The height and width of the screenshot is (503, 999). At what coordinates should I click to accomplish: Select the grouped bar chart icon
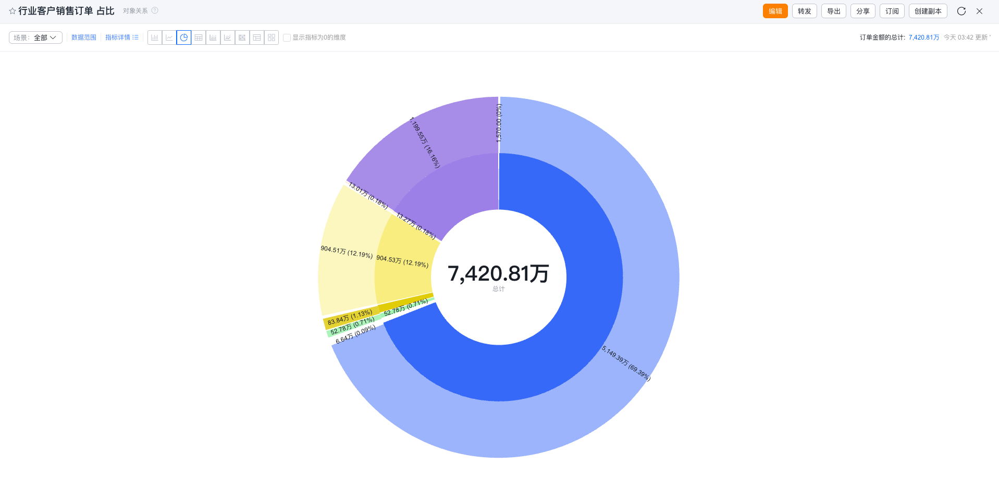213,37
